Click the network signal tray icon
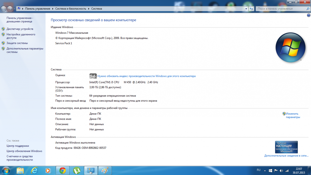 pos(287,171)
